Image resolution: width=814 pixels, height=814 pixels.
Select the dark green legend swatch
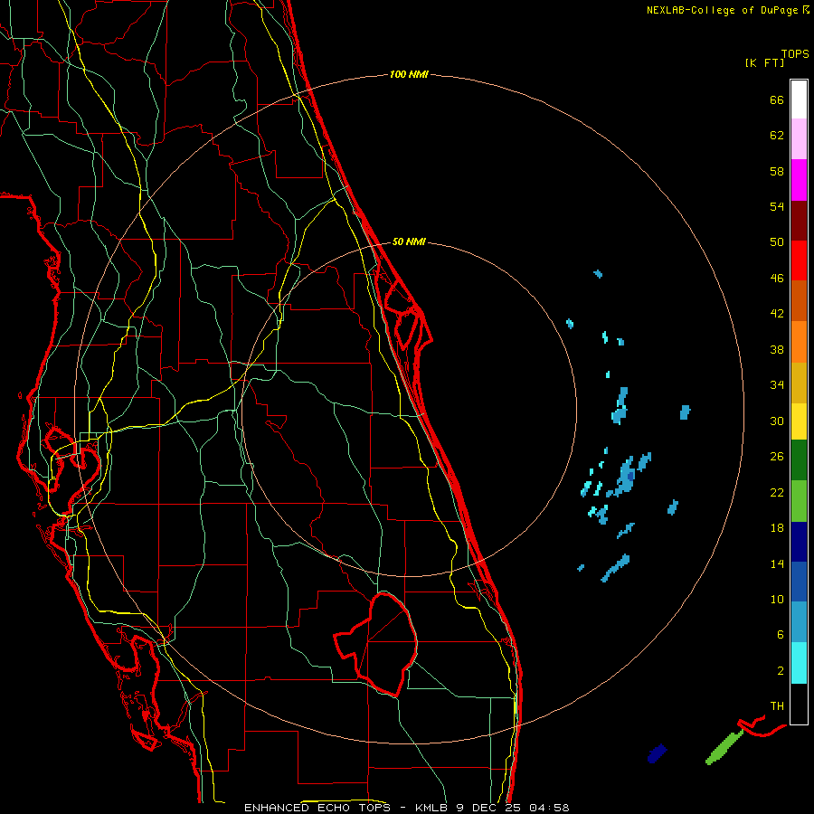tap(799, 460)
